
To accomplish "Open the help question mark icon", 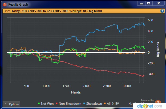I will 162,11.
